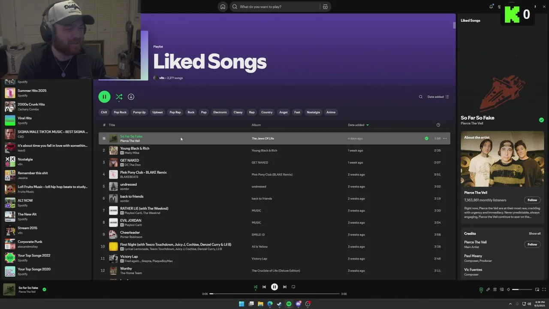Toggle shuffle next to green play button
This screenshot has height=309, width=549.
point(119,97)
